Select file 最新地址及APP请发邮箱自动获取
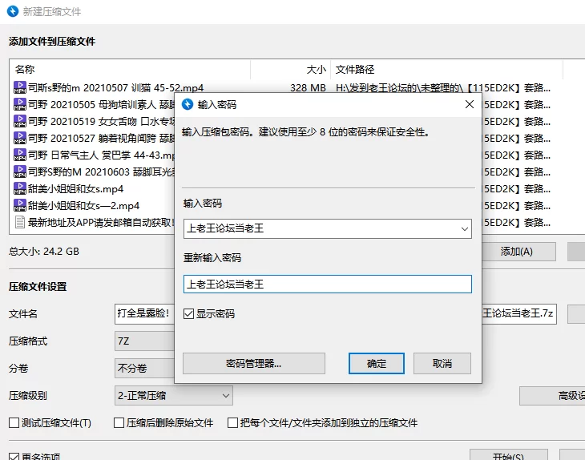585x460 pixels. pos(101,222)
